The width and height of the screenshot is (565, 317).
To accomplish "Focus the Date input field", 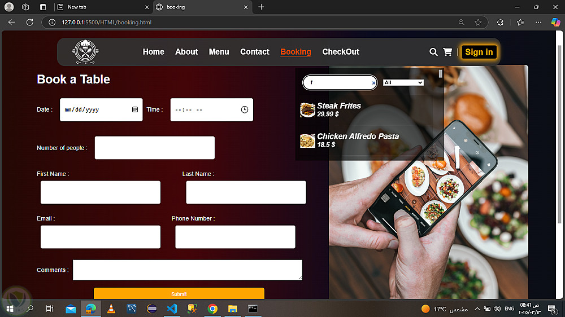I will point(101,109).
